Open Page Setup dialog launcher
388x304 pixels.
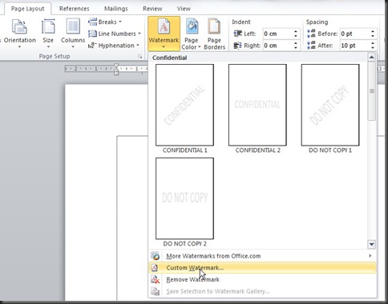tap(139, 56)
